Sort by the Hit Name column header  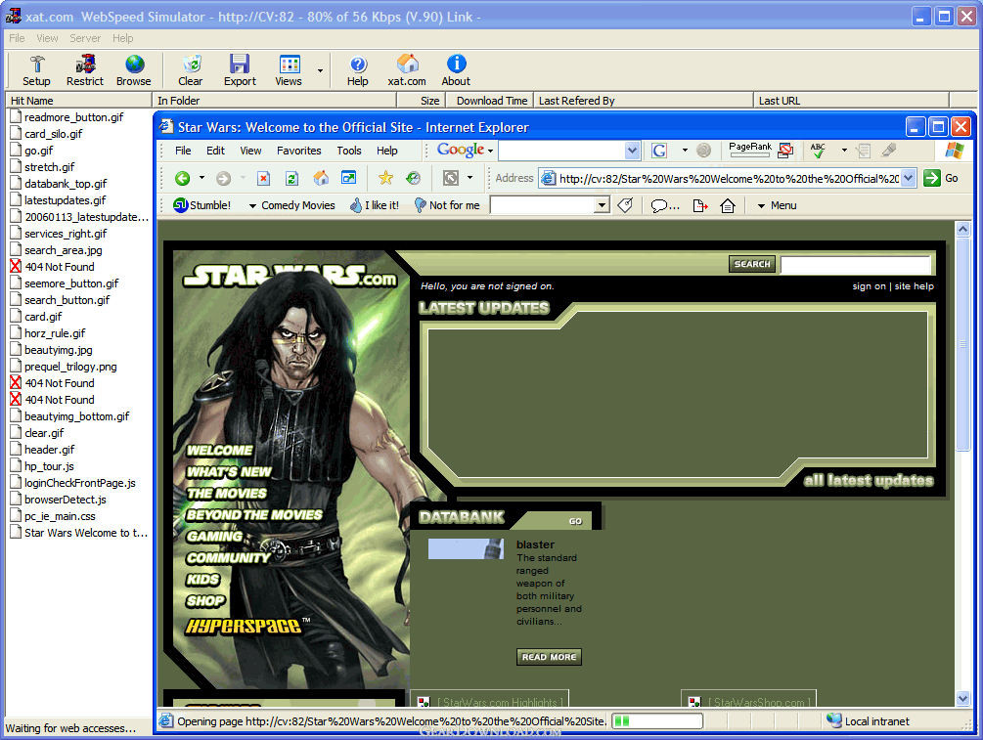point(78,101)
